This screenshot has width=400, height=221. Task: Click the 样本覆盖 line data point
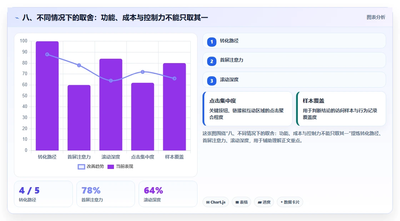point(175,78)
